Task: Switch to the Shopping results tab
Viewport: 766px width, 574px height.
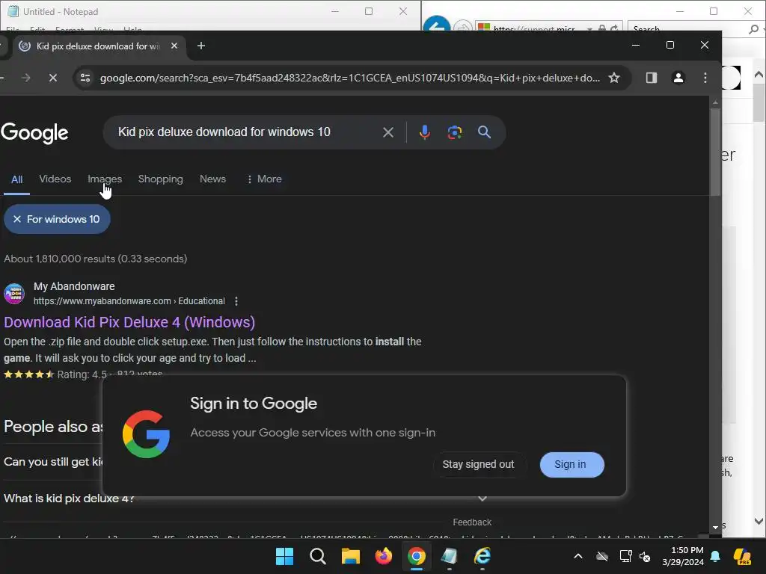Action: click(x=160, y=179)
